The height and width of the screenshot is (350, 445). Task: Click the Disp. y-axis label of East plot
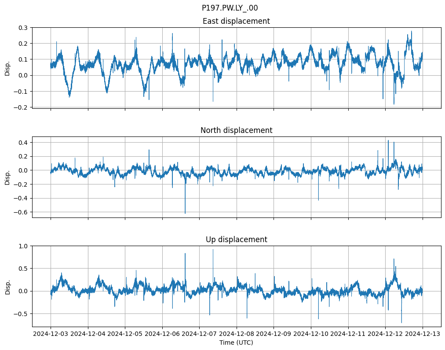7,68
